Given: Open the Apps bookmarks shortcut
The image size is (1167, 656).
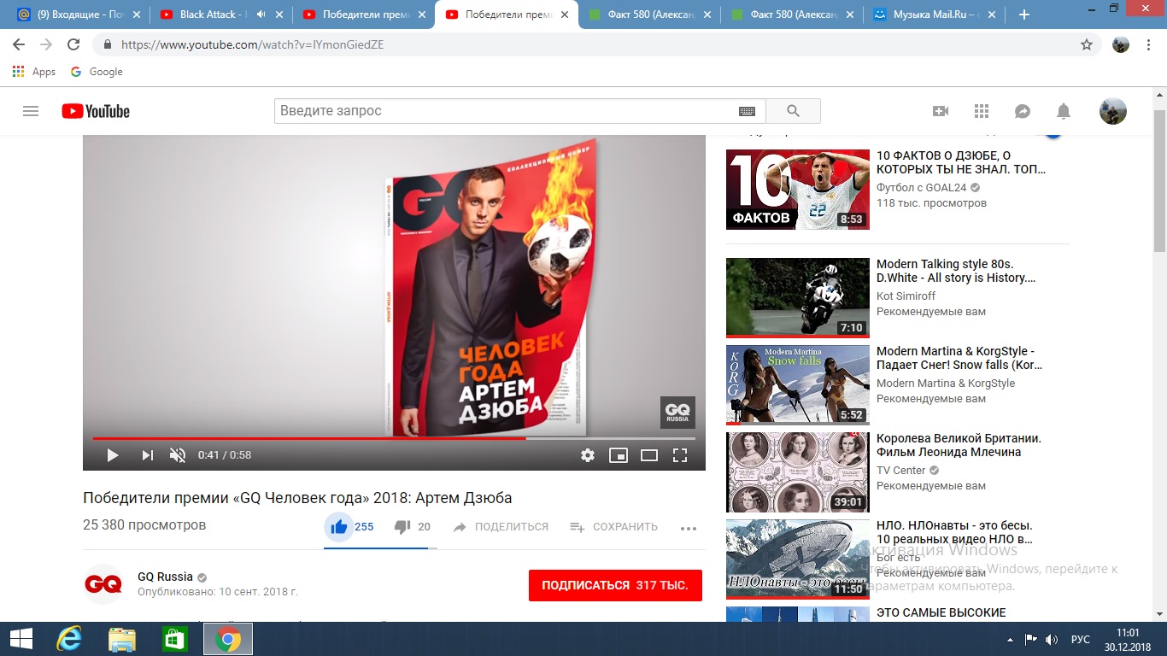Looking at the screenshot, I should (35, 72).
